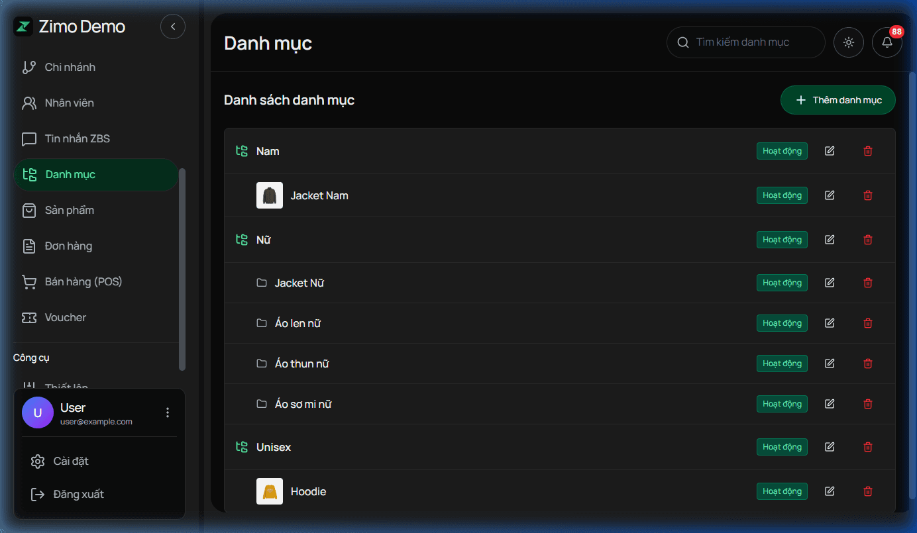Open user options three-dot menu
917x533 pixels.
coord(168,412)
